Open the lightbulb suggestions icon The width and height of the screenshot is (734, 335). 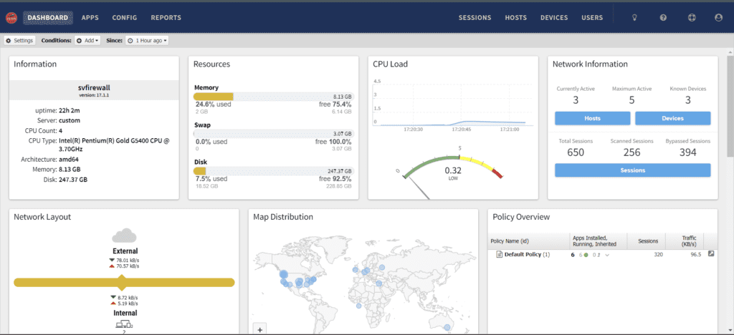[x=634, y=18]
